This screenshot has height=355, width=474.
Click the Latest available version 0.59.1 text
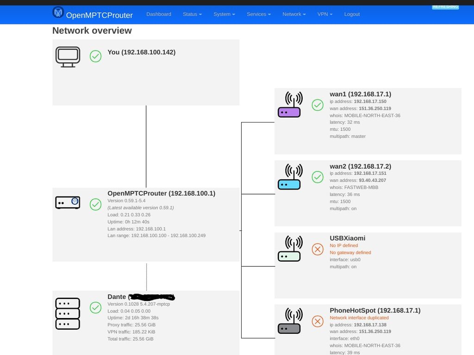point(141,208)
